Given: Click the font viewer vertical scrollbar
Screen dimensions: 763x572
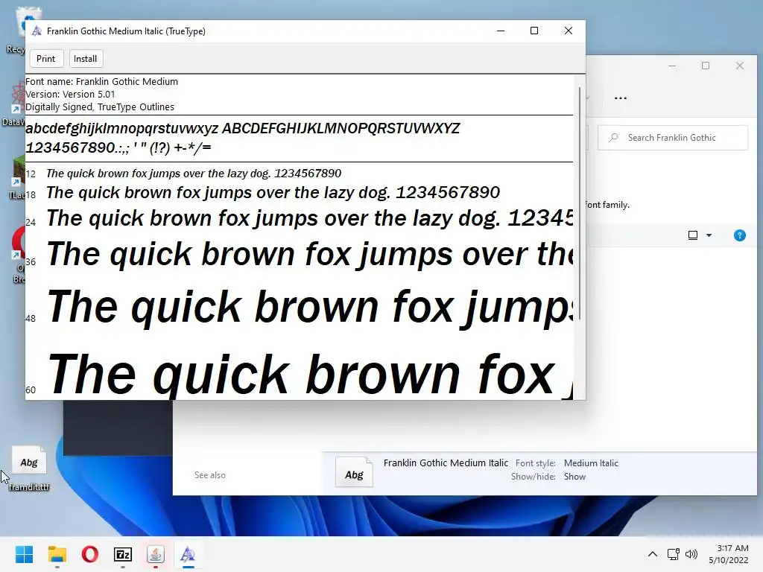Looking at the screenshot, I should pyautogui.click(x=580, y=203).
